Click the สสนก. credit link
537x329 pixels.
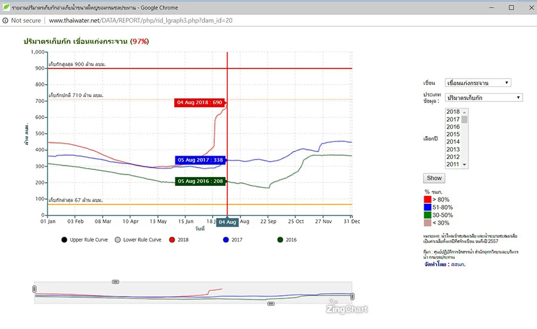458,265
